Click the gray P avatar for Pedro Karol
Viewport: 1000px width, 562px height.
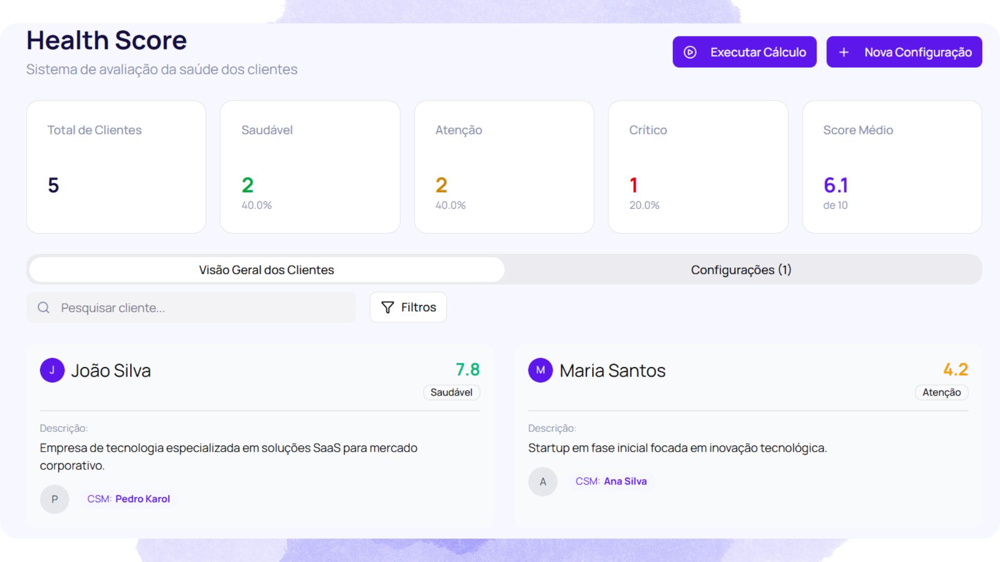click(55, 499)
